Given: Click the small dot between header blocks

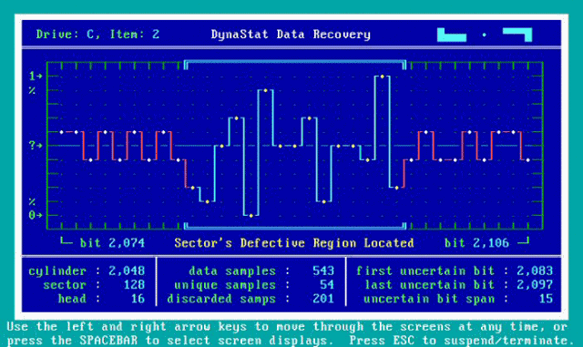Looking at the screenshot, I should pos(484,35).
